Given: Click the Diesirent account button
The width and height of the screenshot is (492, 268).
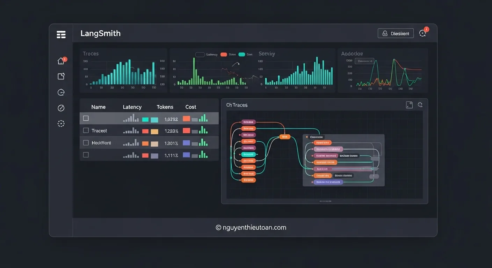Looking at the screenshot, I should click(396, 33).
